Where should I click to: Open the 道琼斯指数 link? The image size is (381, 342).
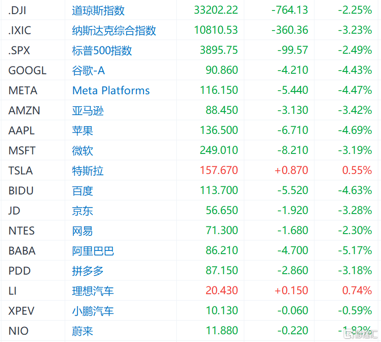[x=98, y=10]
